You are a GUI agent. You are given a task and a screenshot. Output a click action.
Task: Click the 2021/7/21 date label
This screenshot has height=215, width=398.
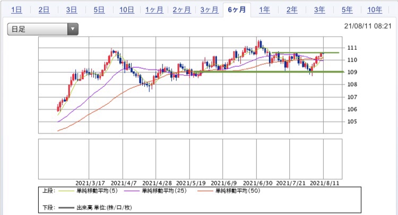click(x=291, y=183)
